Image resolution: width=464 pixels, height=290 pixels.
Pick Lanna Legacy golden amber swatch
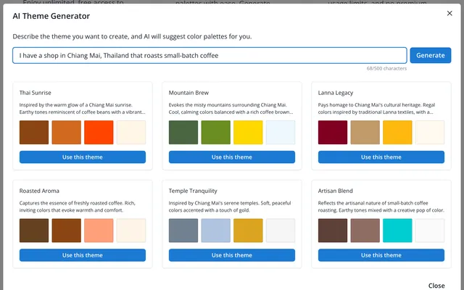[x=397, y=132]
